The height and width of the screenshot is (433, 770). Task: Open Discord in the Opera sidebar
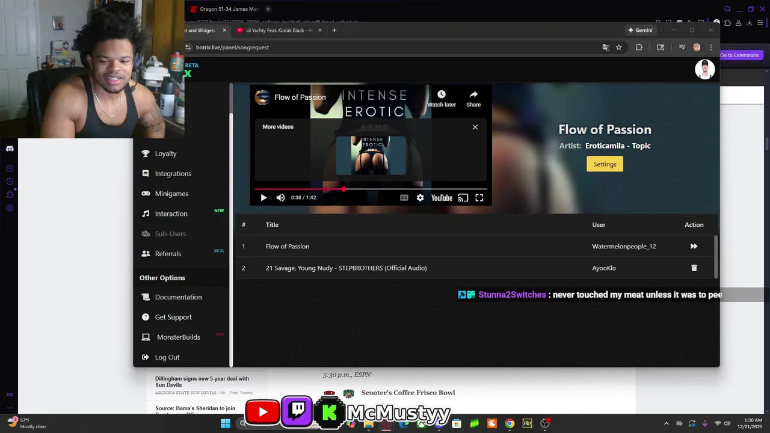pos(10,149)
